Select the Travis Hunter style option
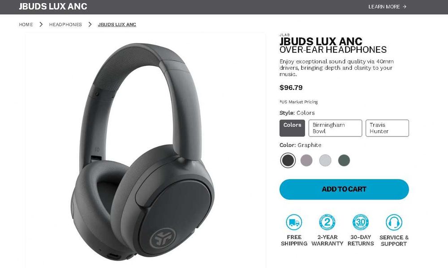Viewport: 448px width, 268px height. 387,128
